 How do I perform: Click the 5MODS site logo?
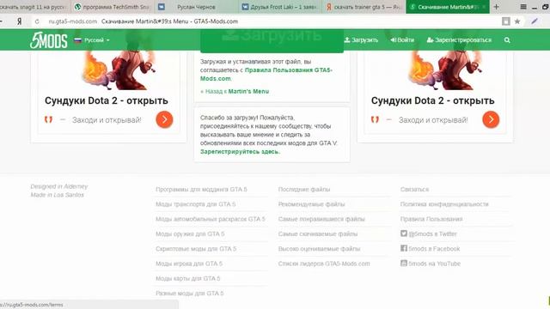click(48, 40)
